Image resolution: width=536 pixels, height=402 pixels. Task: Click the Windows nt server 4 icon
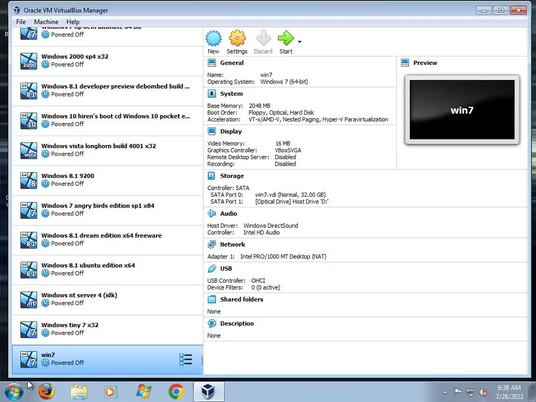[29, 299]
